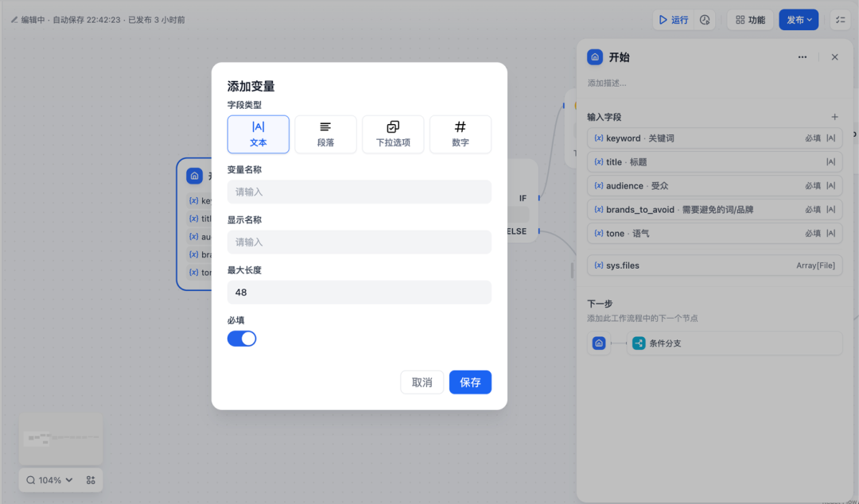
Task: Run the workflow with 运行
Action: pyautogui.click(x=674, y=20)
